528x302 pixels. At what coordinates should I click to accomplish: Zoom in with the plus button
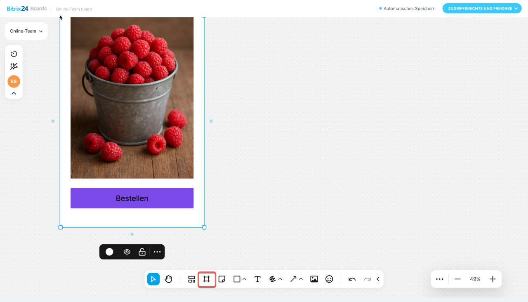tap(493, 279)
